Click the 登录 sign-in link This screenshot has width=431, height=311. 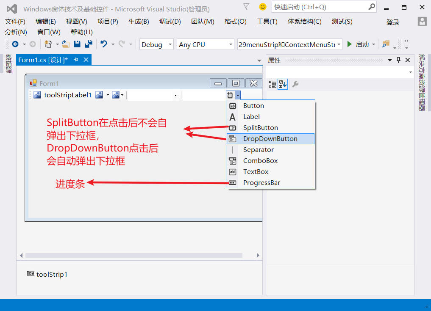[x=392, y=22]
